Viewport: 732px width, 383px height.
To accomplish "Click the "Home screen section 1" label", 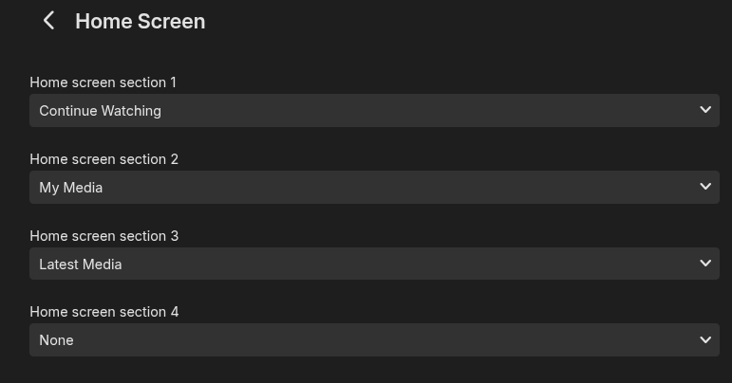I will [103, 82].
